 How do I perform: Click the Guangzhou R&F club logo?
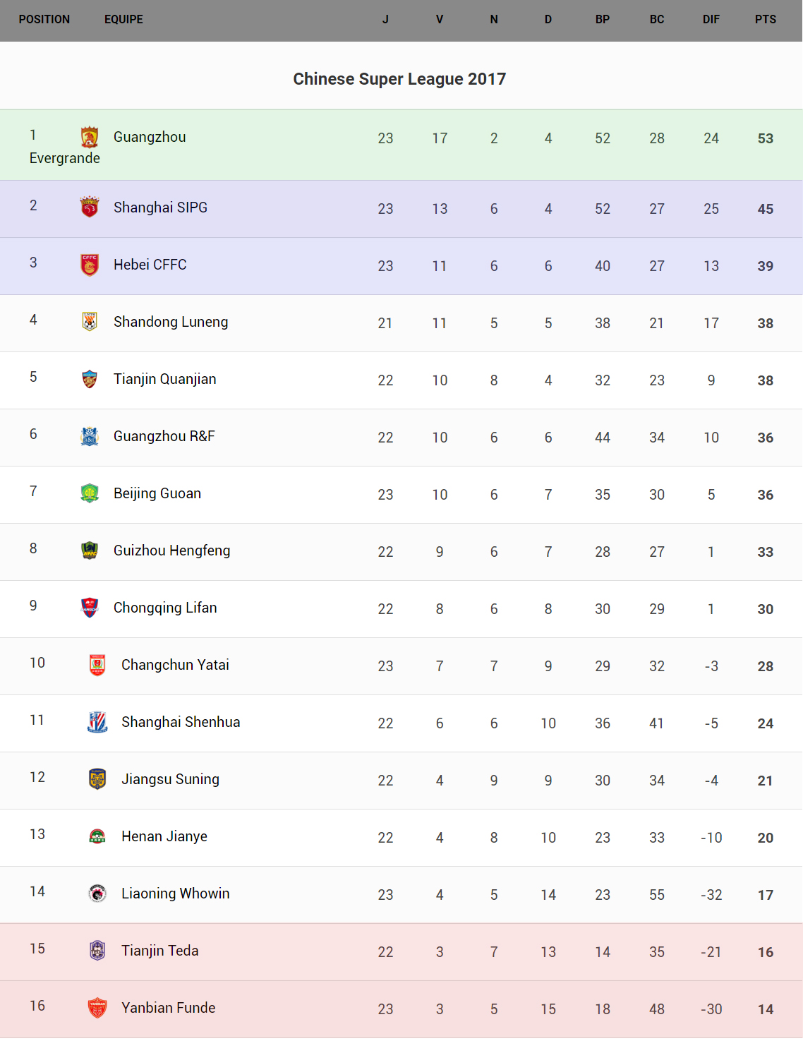pyautogui.click(x=90, y=436)
